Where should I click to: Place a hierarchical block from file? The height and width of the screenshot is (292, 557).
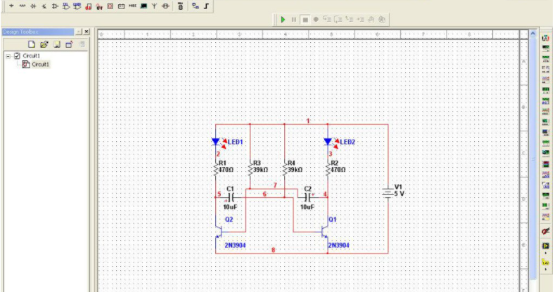coord(196,6)
